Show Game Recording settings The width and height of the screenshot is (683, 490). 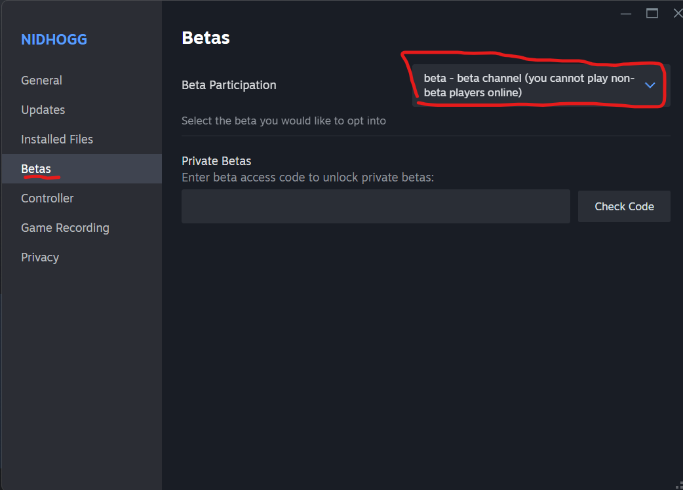pyautogui.click(x=65, y=228)
